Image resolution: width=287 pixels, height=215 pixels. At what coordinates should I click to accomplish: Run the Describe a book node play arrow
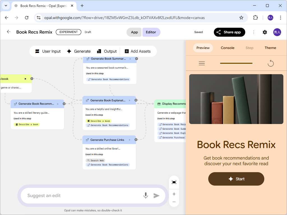[x=26, y=79]
